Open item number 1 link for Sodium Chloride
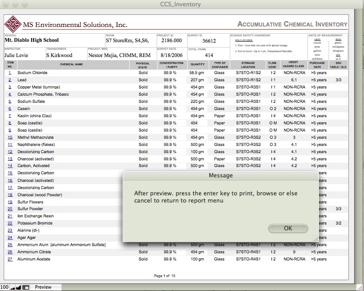364x291 pixels. coord(10,73)
